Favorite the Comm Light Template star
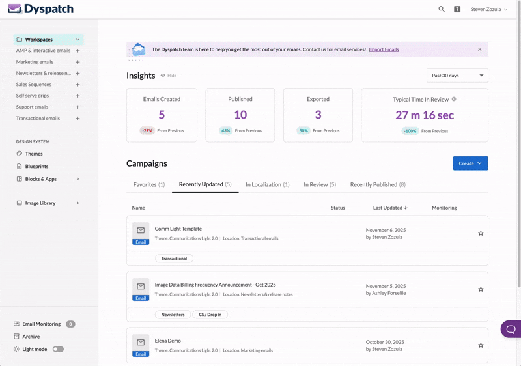 tap(481, 233)
